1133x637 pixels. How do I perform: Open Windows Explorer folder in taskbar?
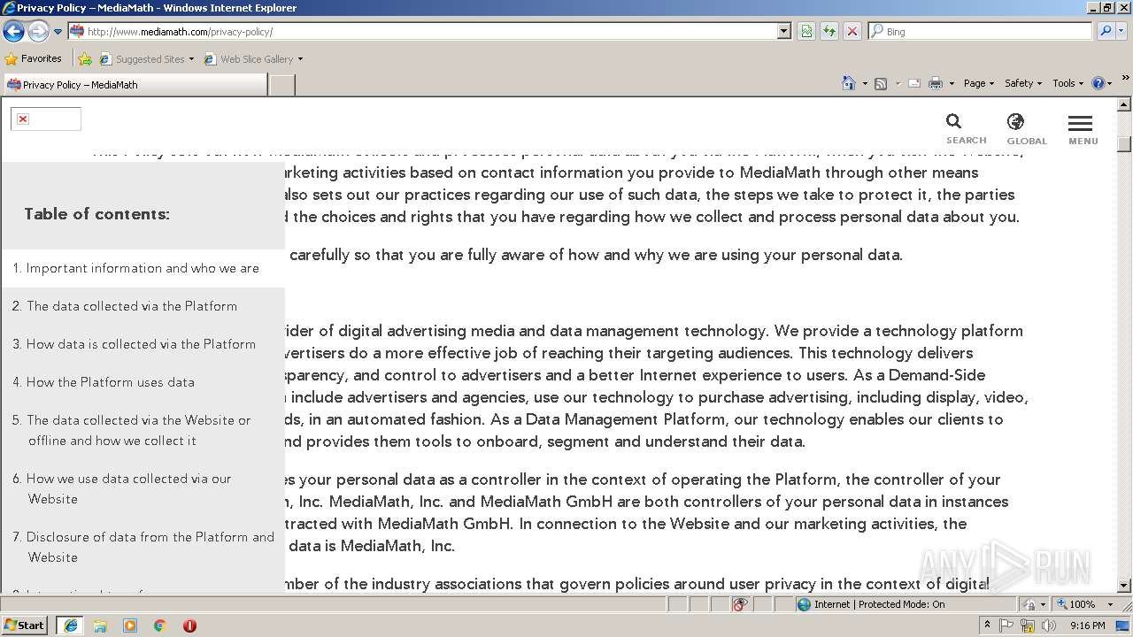click(x=100, y=625)
